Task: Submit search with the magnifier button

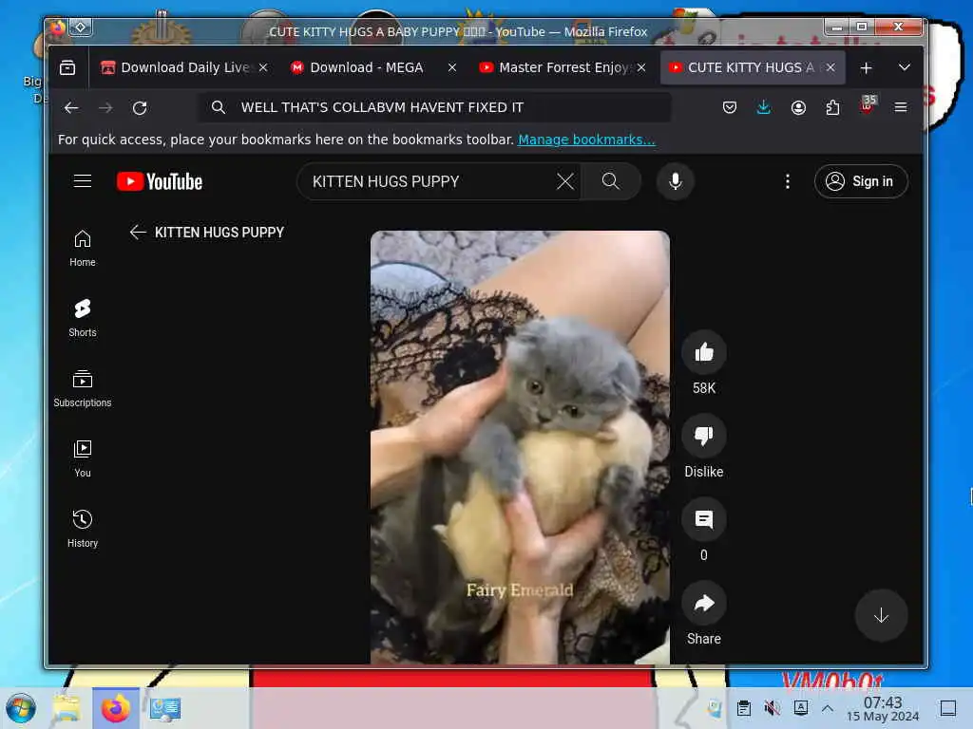Action: point(611,181)
